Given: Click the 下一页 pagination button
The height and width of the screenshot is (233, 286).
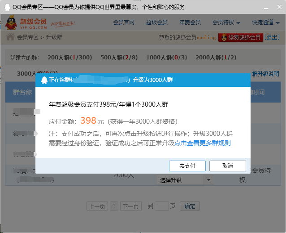Looking at the screenshot, I should click(x=131, y=206).
